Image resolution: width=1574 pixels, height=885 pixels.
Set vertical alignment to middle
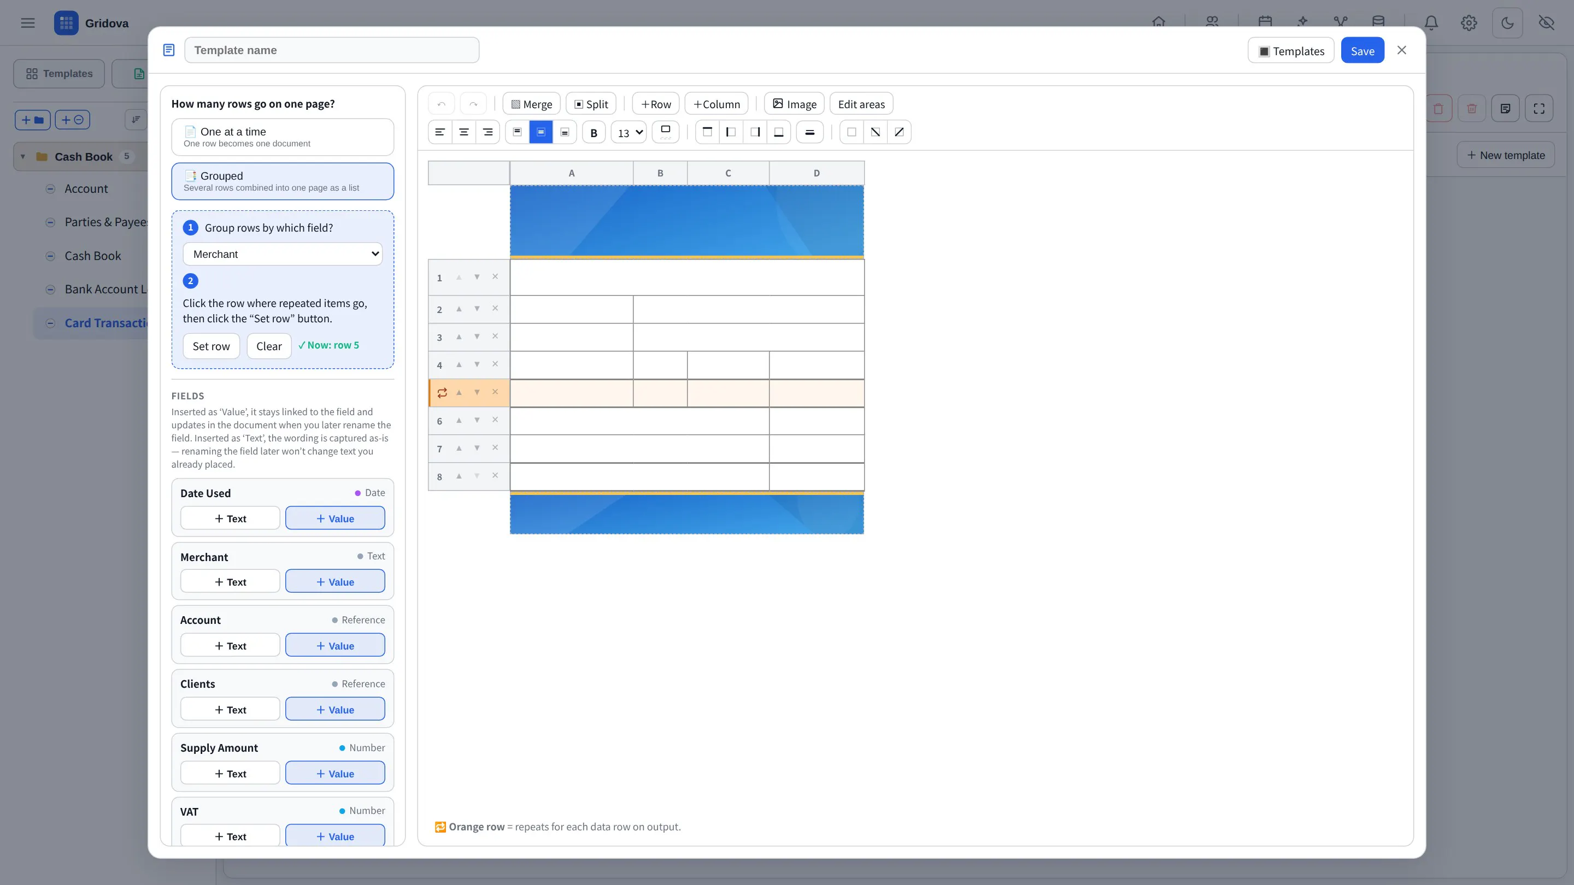tap(541, 132)
